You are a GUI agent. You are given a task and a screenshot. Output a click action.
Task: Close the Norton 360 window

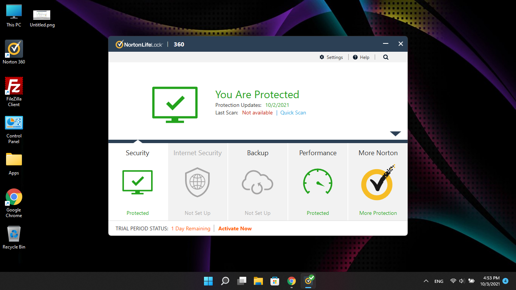tap(401, 44)
